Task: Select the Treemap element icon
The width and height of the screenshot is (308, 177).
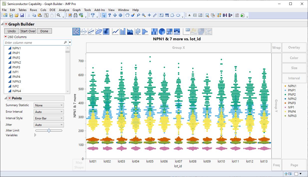Action: (169, 32)
